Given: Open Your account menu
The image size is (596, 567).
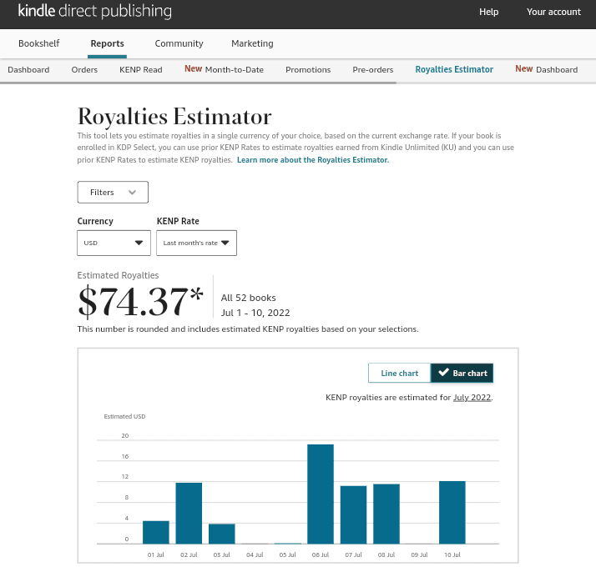Looking at the screenshot, I should point(553,12).
